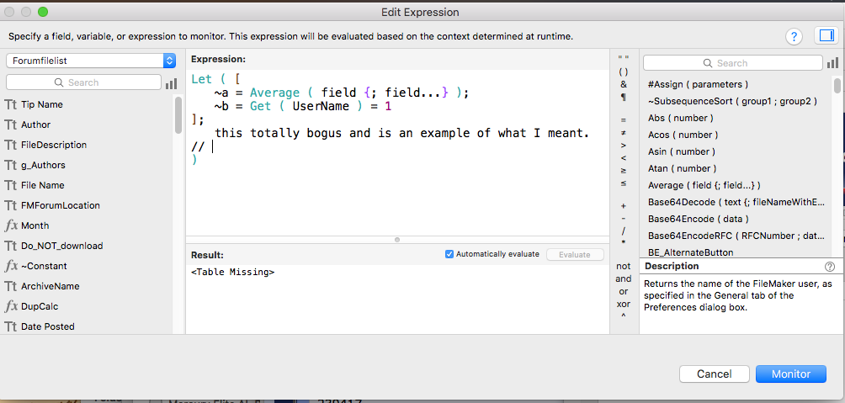Select the BE_AlternateButton function
This screenshot has width=845, height=403.
(690, 252)
